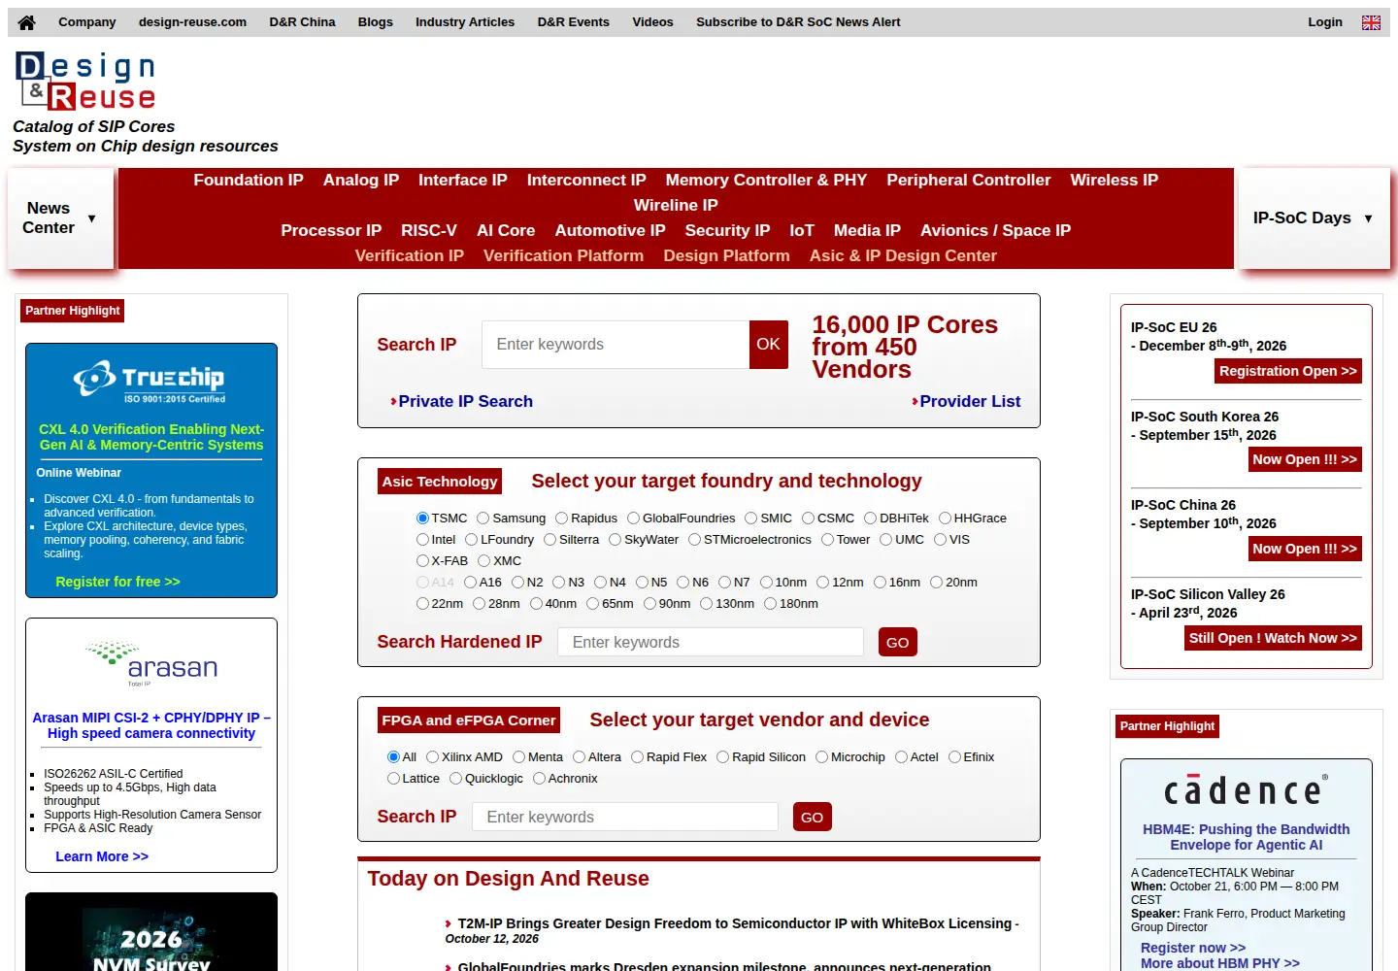
Task: Open the Verification IP menu item
Action: (410, 255)
